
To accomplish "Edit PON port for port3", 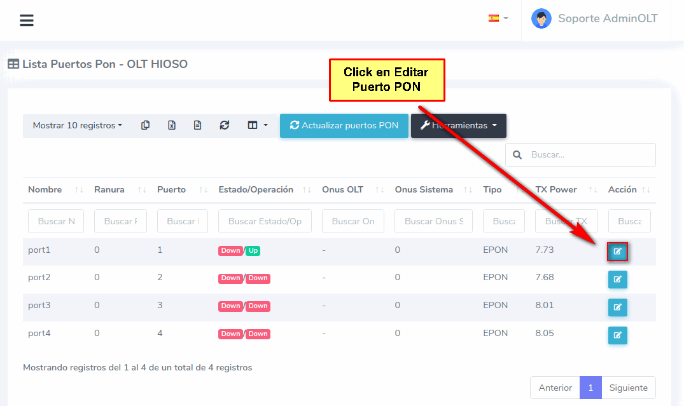I will pos(617,308).
